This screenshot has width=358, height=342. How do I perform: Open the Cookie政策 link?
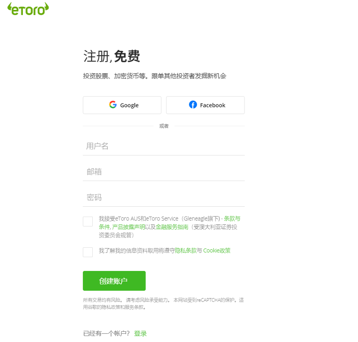(x=217, y=251)
